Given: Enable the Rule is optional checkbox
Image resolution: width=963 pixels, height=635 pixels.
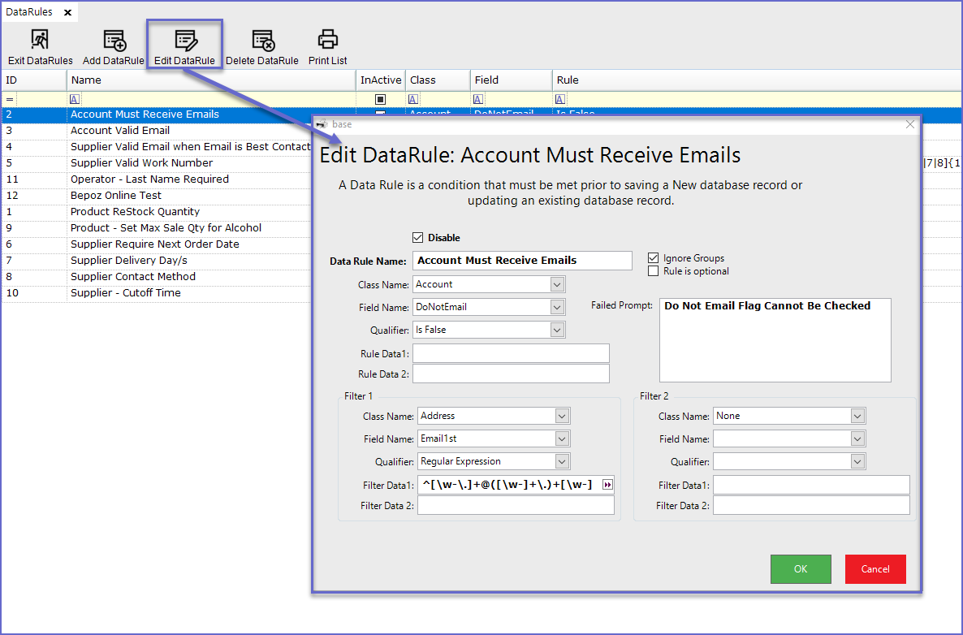Looking at the screenshot, I should (654, 271).
